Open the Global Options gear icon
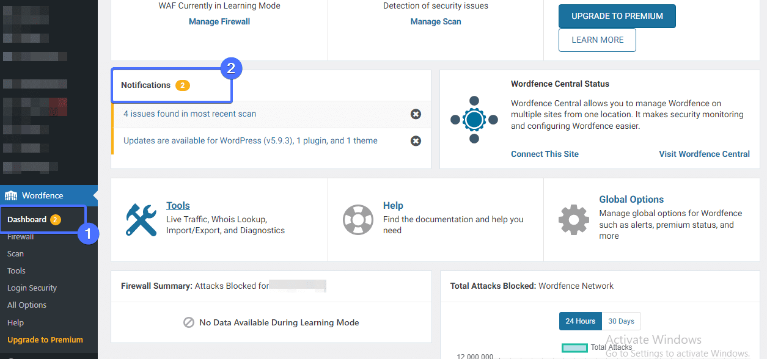Viewport: 767px width, 359px height. tap(574, 220)
